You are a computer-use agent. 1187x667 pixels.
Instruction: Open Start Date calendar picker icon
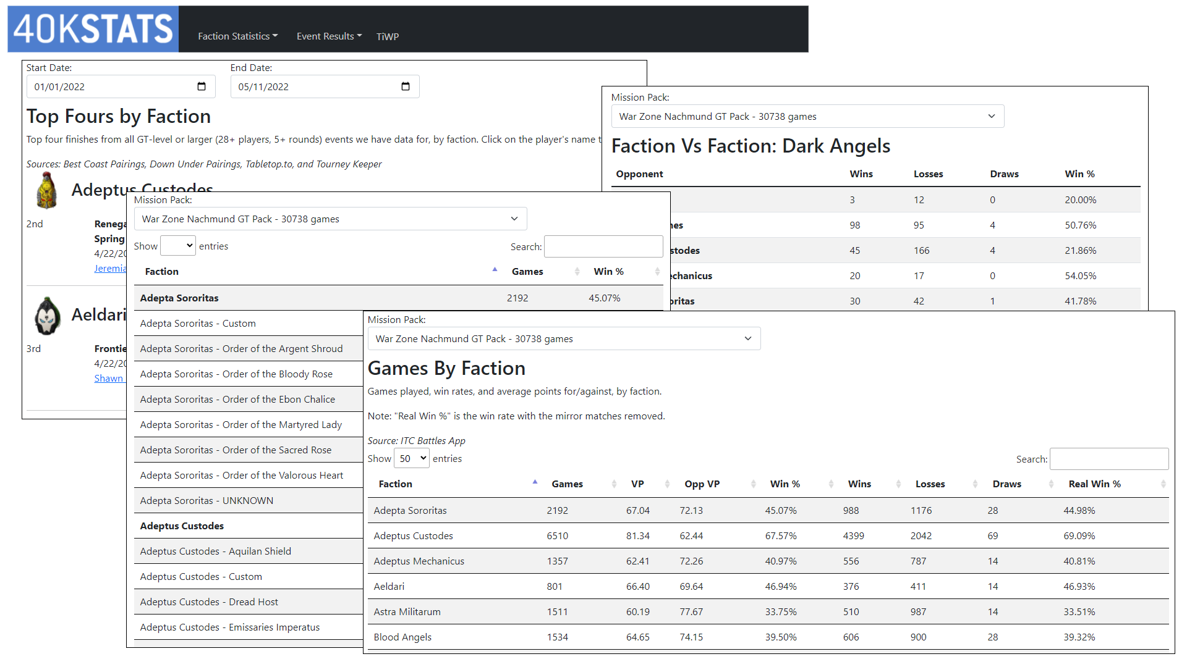(202, 86)
